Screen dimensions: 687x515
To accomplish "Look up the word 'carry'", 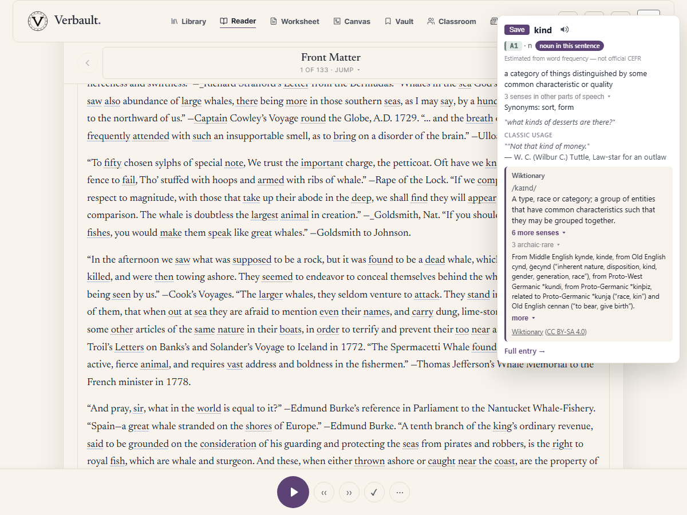I will pyautogui.click(x=423, y=312).
